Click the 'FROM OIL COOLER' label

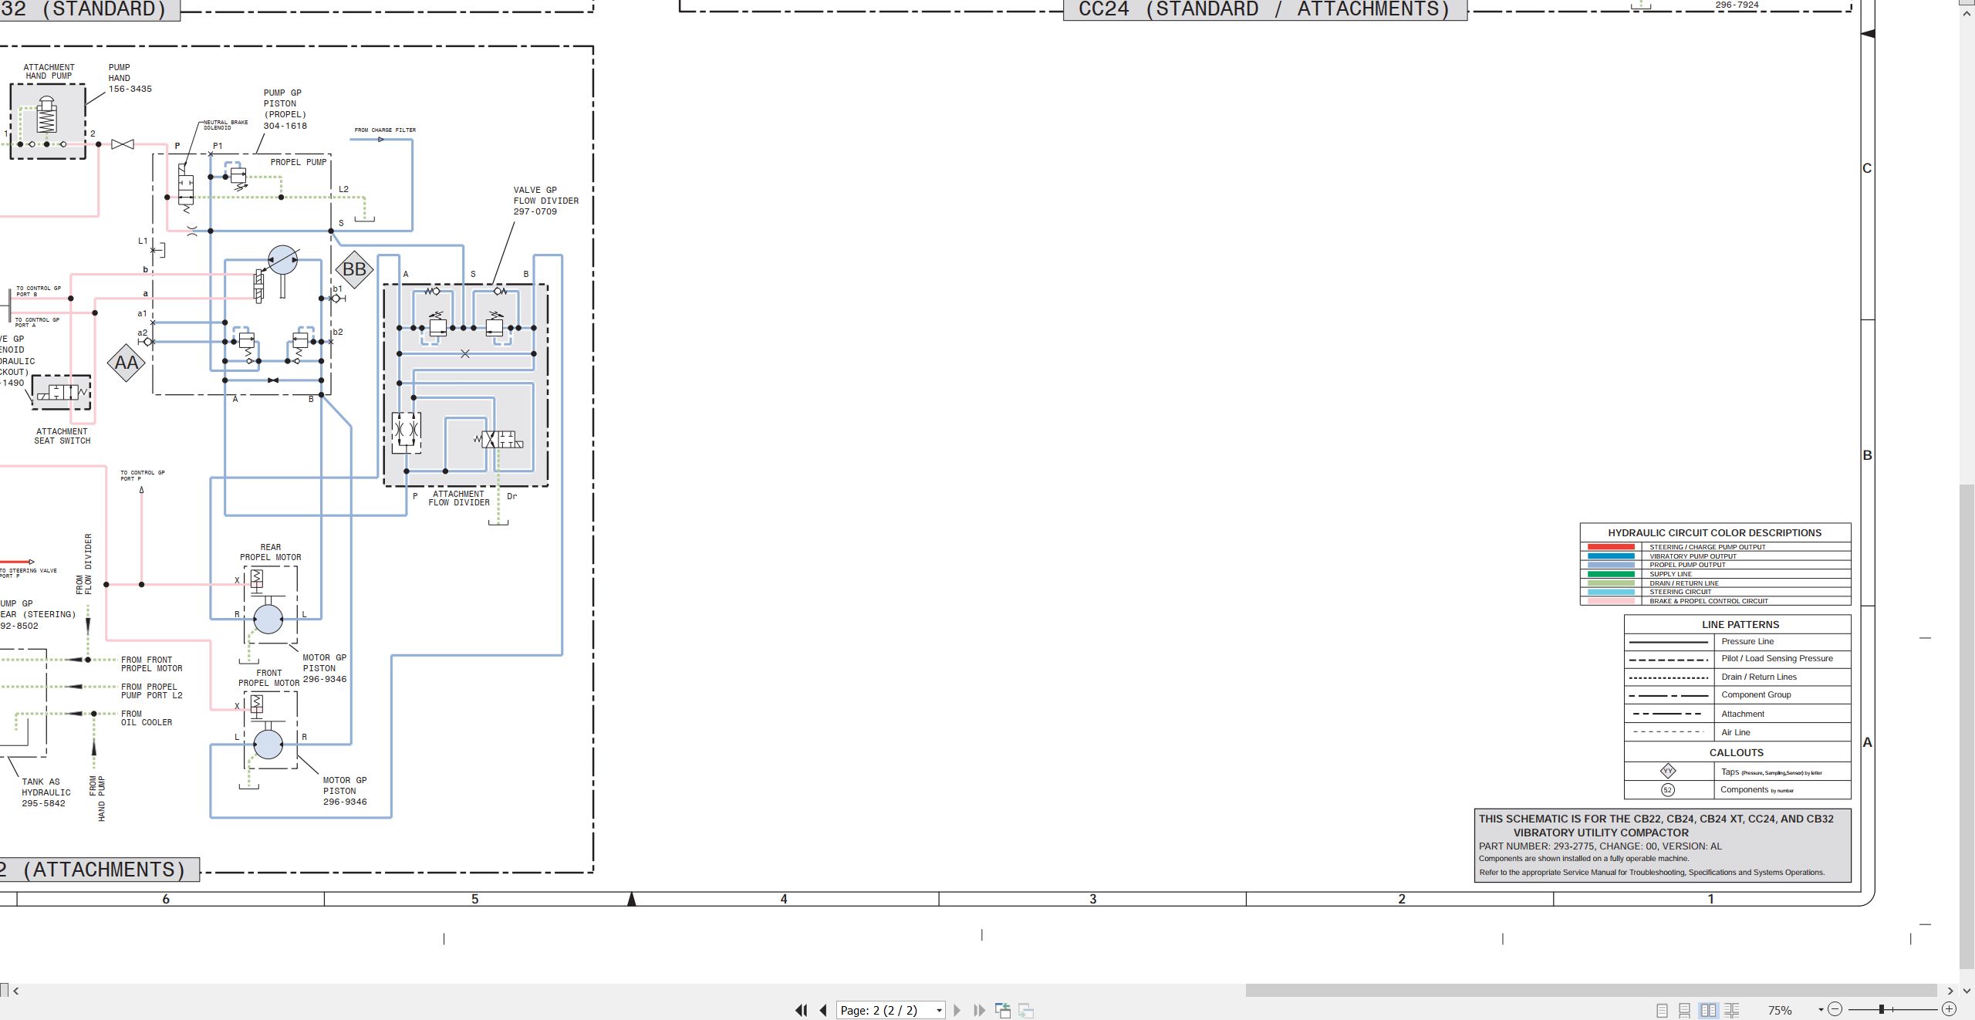pyautogui.click(x=147, y=718)
